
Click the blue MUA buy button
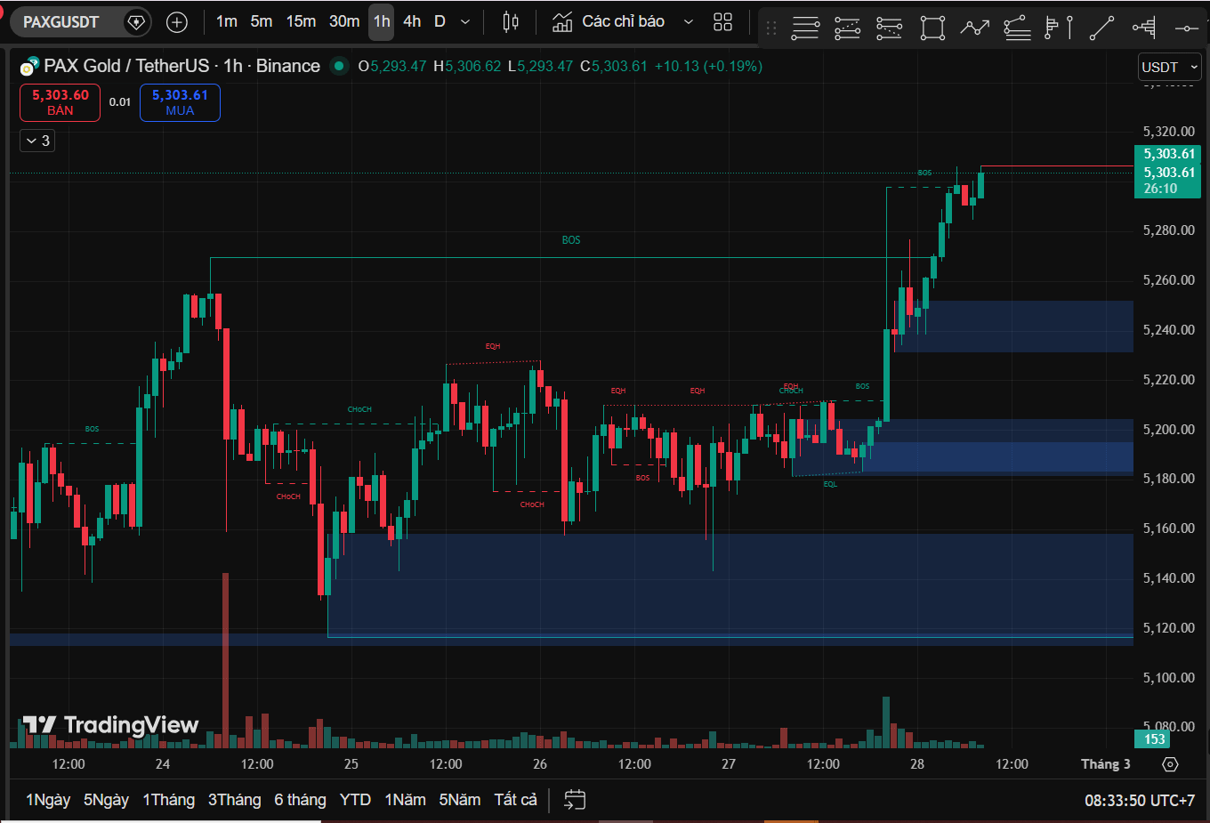point(180,102)
